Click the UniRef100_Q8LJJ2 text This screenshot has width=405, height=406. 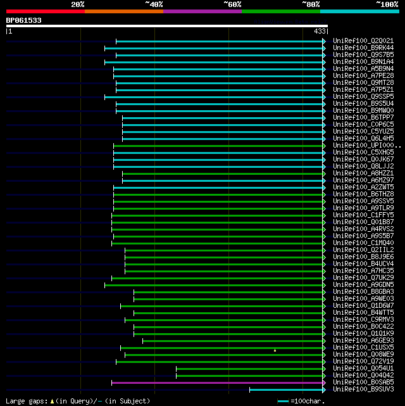pyautogui.click(x=363, y=167)
